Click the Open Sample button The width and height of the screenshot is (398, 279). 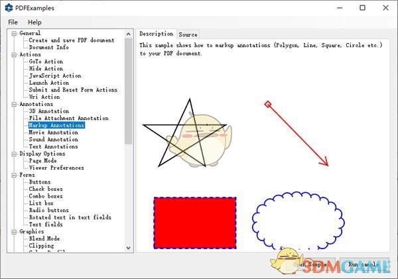pos(310,264)
